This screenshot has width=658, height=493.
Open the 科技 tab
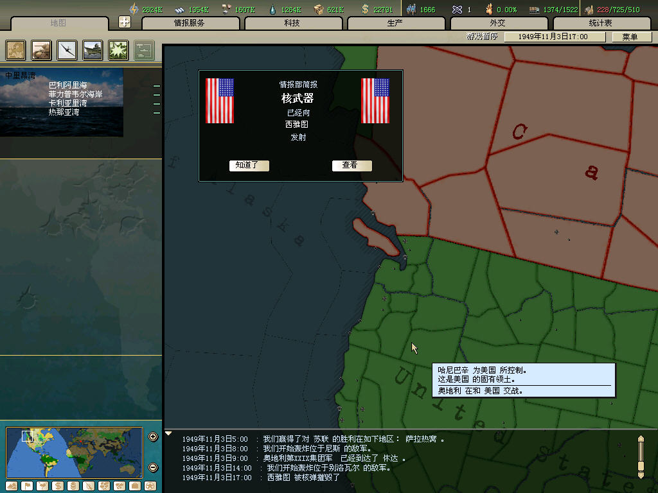(x=292, y=23)
